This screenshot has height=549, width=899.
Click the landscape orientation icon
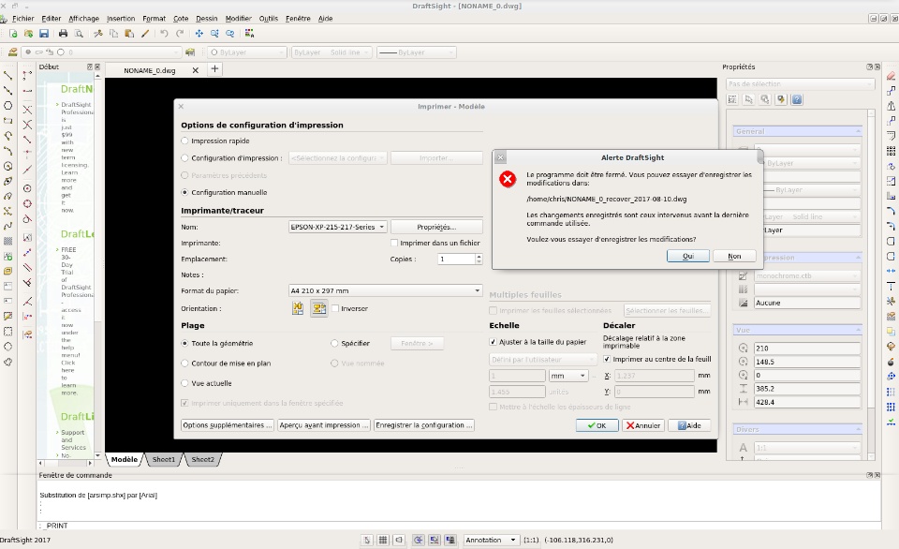[x=318, y=308]
